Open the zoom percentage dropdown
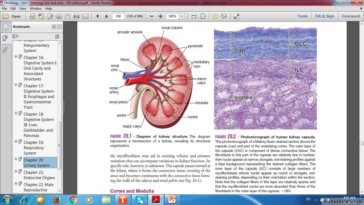Screen dimensions: 364x205 (x=182, y=16)
